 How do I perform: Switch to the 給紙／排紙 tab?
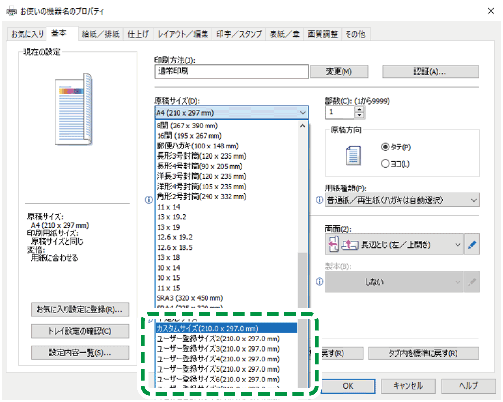(x=101, y=34)
